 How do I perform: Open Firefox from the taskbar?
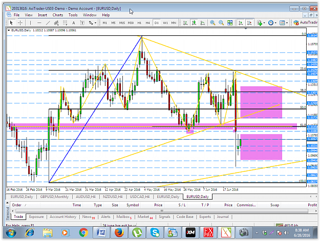coord(119,232)
